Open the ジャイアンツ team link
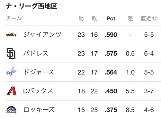Viewport: 161px width, 118px height. [x=42, y=34]
